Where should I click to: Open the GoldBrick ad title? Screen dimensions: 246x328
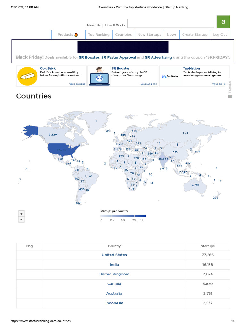tap(48, 68)
